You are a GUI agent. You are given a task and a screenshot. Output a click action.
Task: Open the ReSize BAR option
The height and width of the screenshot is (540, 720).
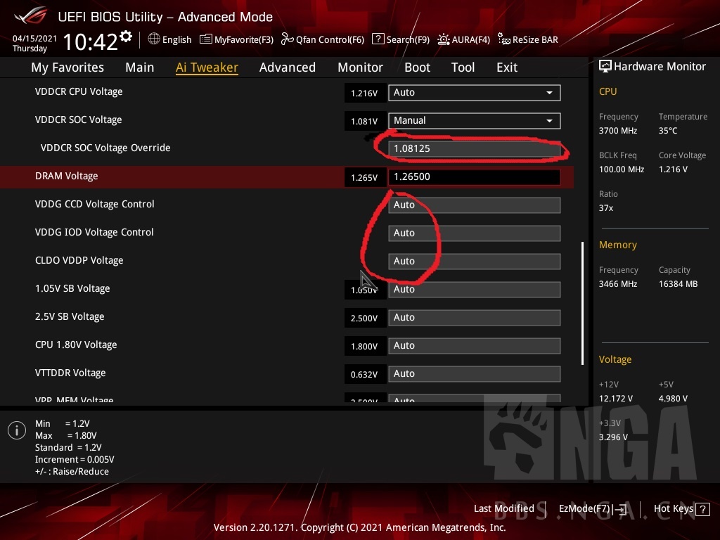tap(528, 39)
